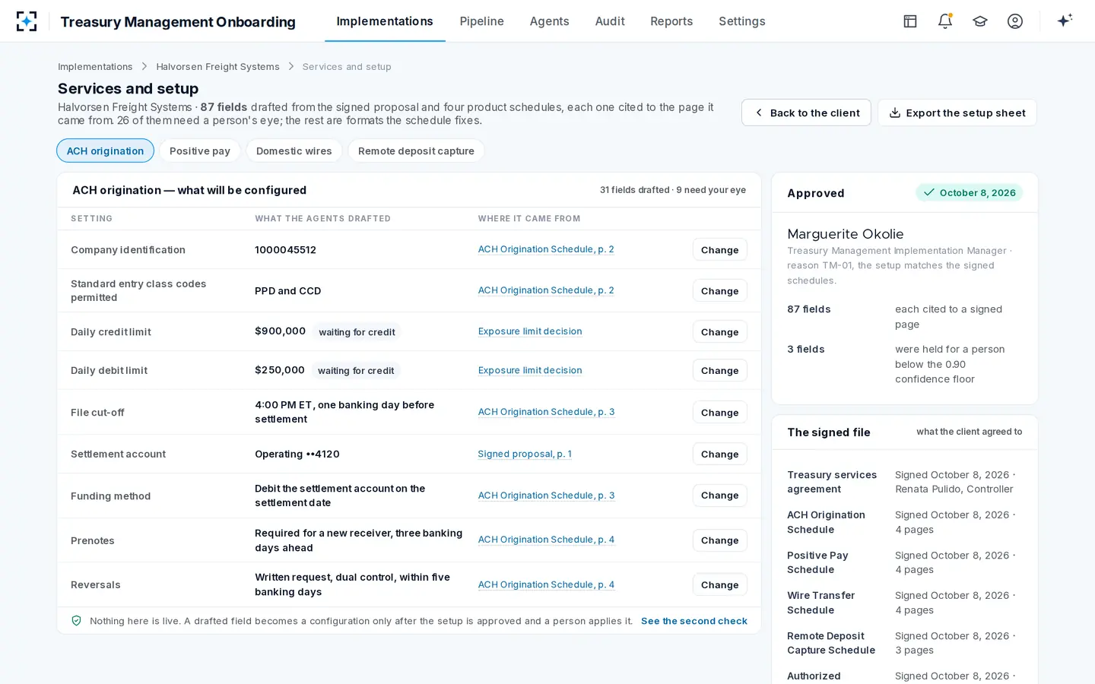1095x684 pixels.
Task: Open the ACH schedule link in the File cut-off row
Action: pyautogui.click(x=546, y=412)
